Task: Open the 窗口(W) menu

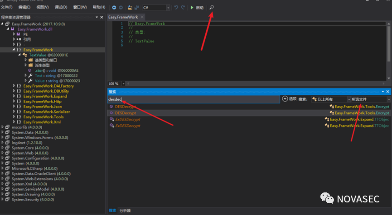Action: [80, 7]
